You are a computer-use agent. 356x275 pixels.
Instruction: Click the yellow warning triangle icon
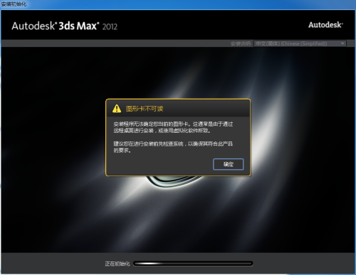[x=117, y=109]
